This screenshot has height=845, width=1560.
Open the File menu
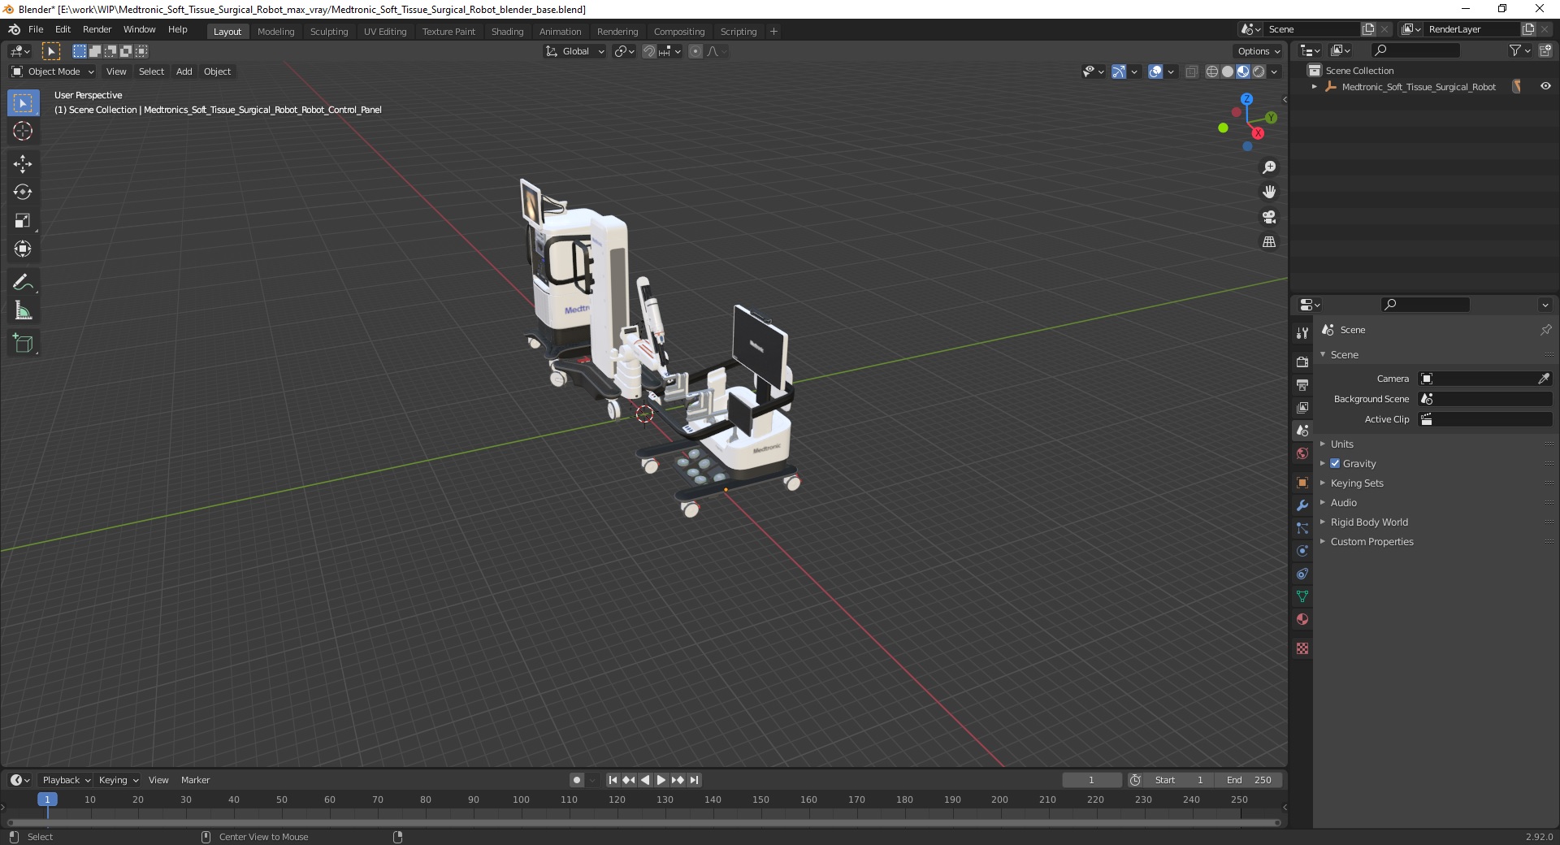(36, 29)
